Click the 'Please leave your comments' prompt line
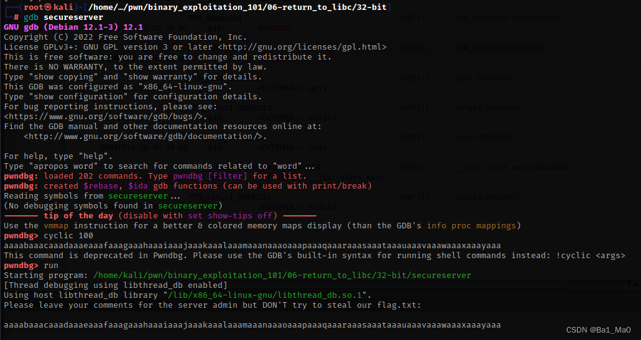This screenshot has width=641, height=340. (213, 305)
